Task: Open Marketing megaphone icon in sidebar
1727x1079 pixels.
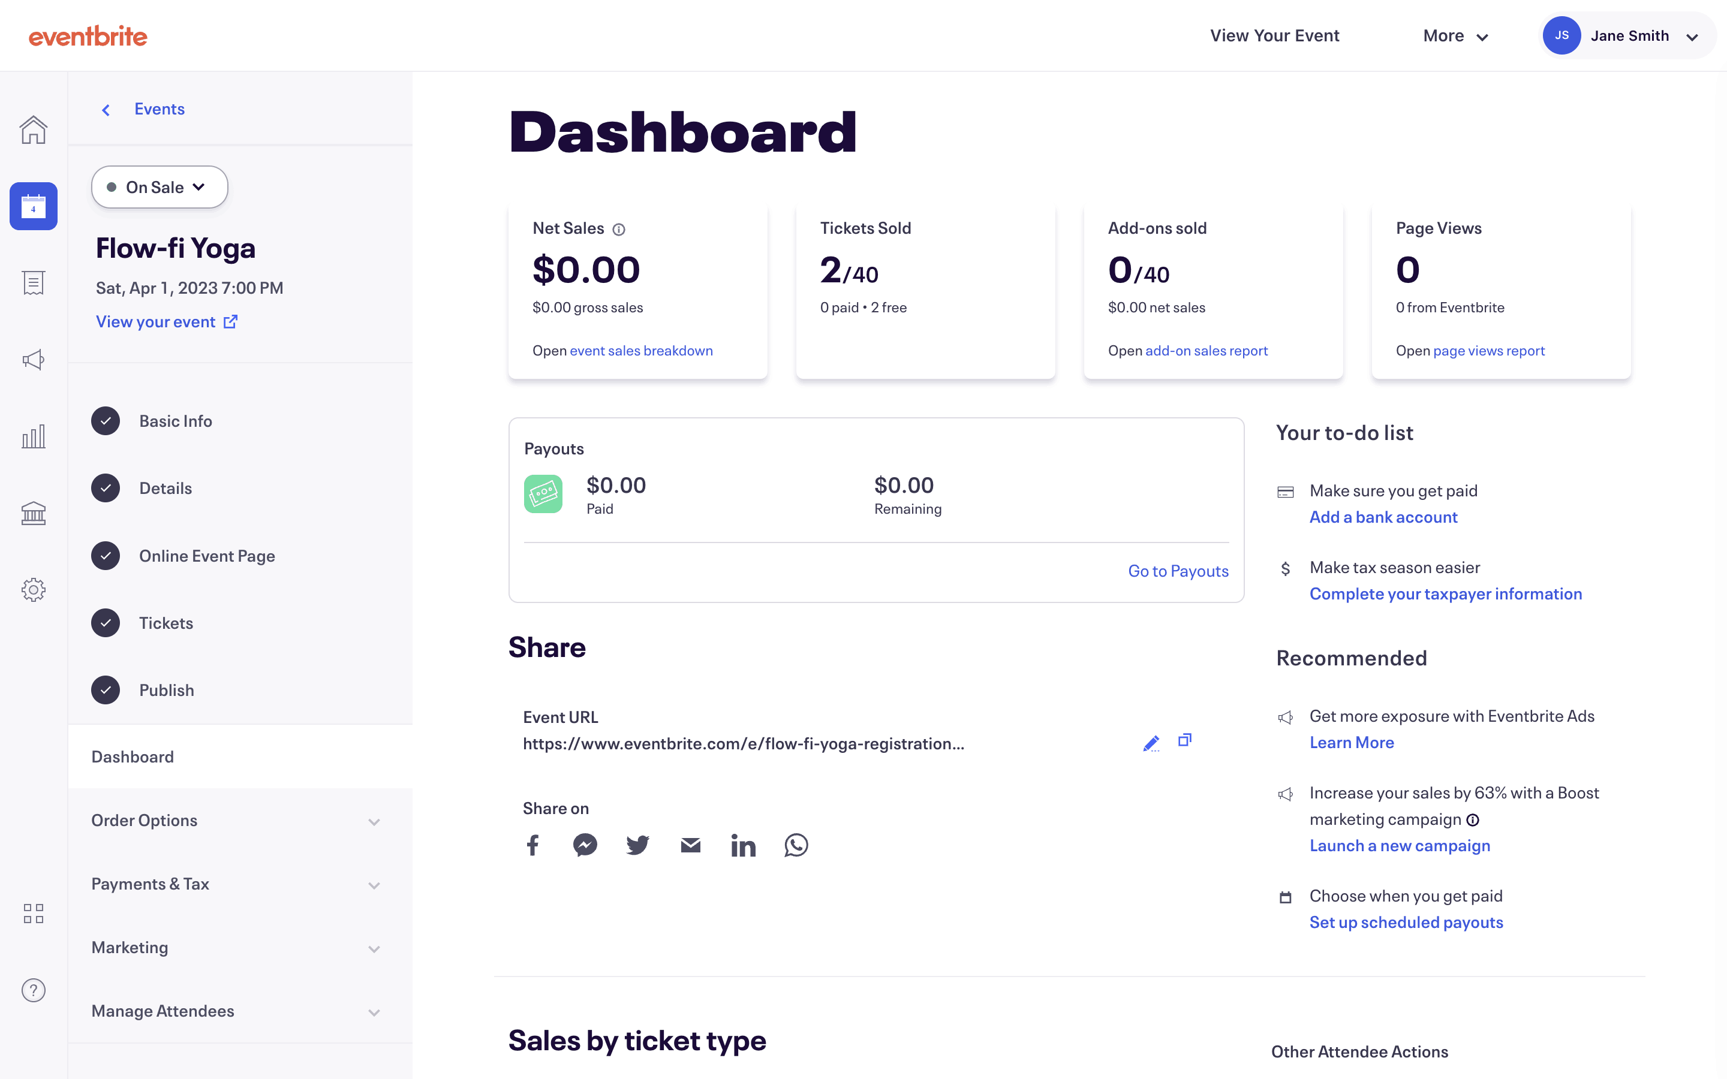Action: [34, 360]
